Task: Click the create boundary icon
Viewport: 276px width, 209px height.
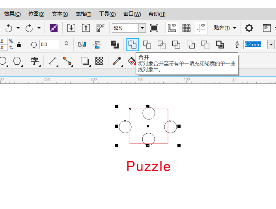Action: tap(220, 45)
